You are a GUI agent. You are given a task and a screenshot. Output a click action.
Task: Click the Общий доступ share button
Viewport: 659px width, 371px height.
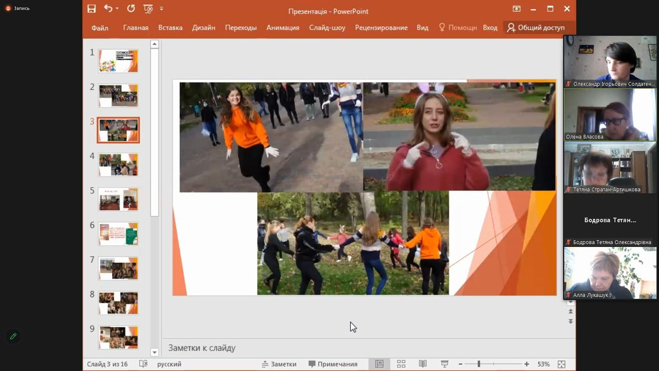pyautogui.click(x=536, y=28)
